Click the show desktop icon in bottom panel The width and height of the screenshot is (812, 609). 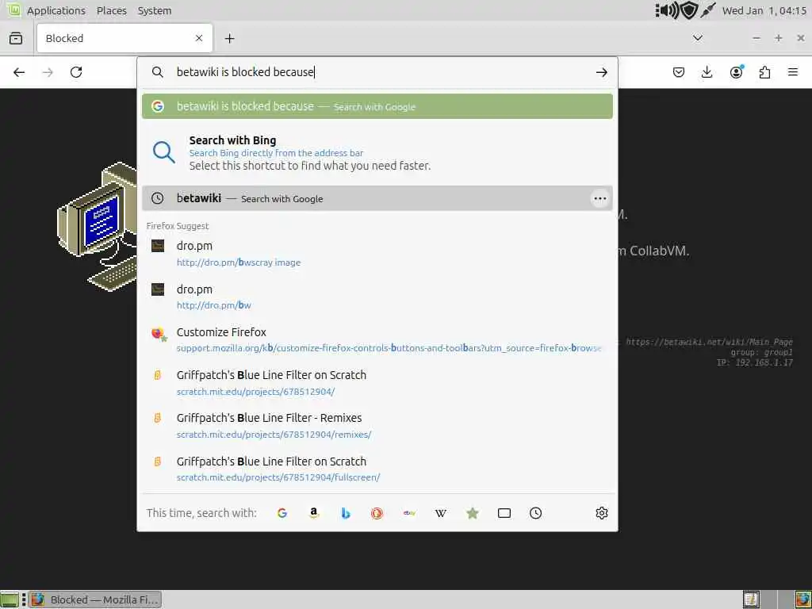click(10, 599)
